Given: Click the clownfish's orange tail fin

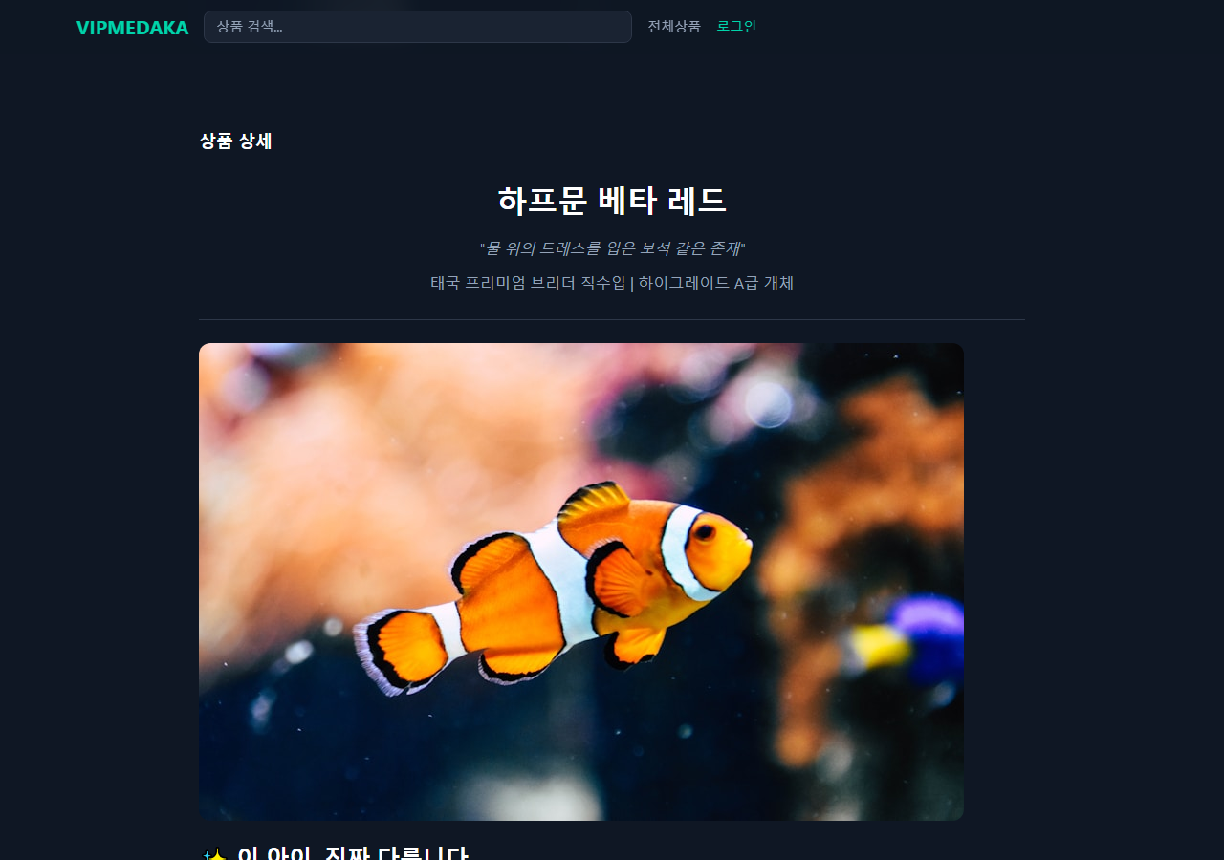Looking at the screenshot, I should tap(402, 652).
